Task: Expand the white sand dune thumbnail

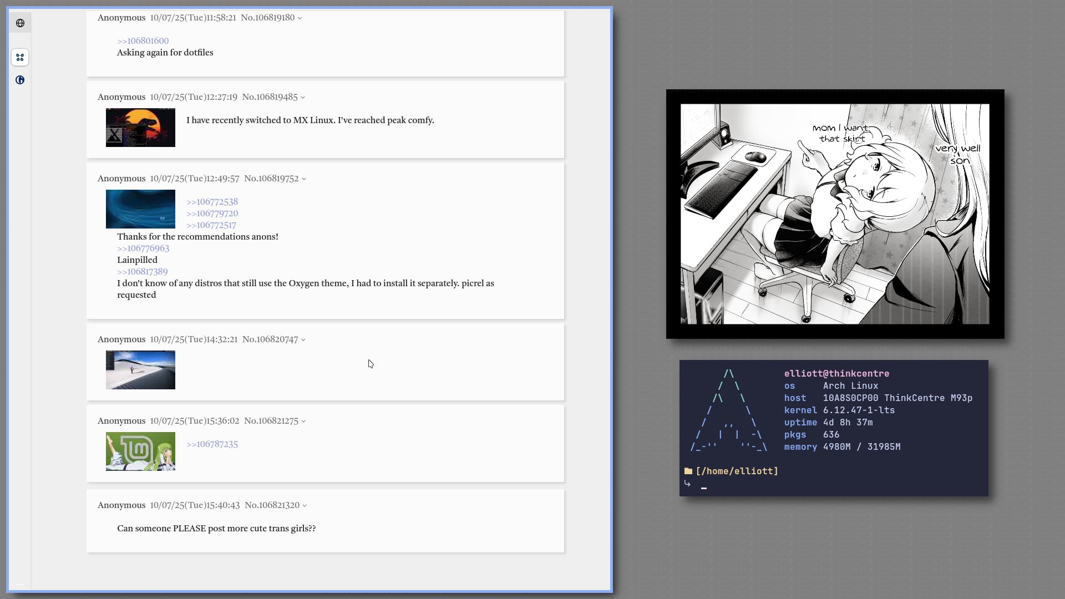Action: (140, 370)
